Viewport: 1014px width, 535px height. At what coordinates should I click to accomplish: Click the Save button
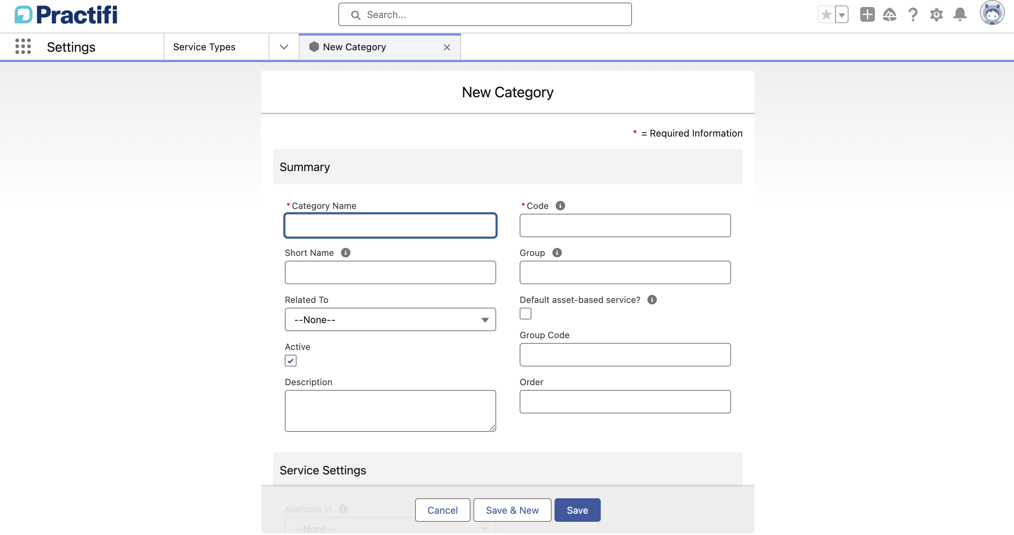tap(577, 510)
